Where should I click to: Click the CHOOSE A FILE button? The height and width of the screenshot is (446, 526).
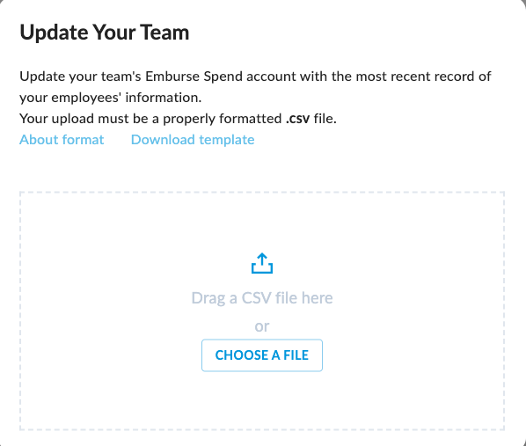point(262,355)
